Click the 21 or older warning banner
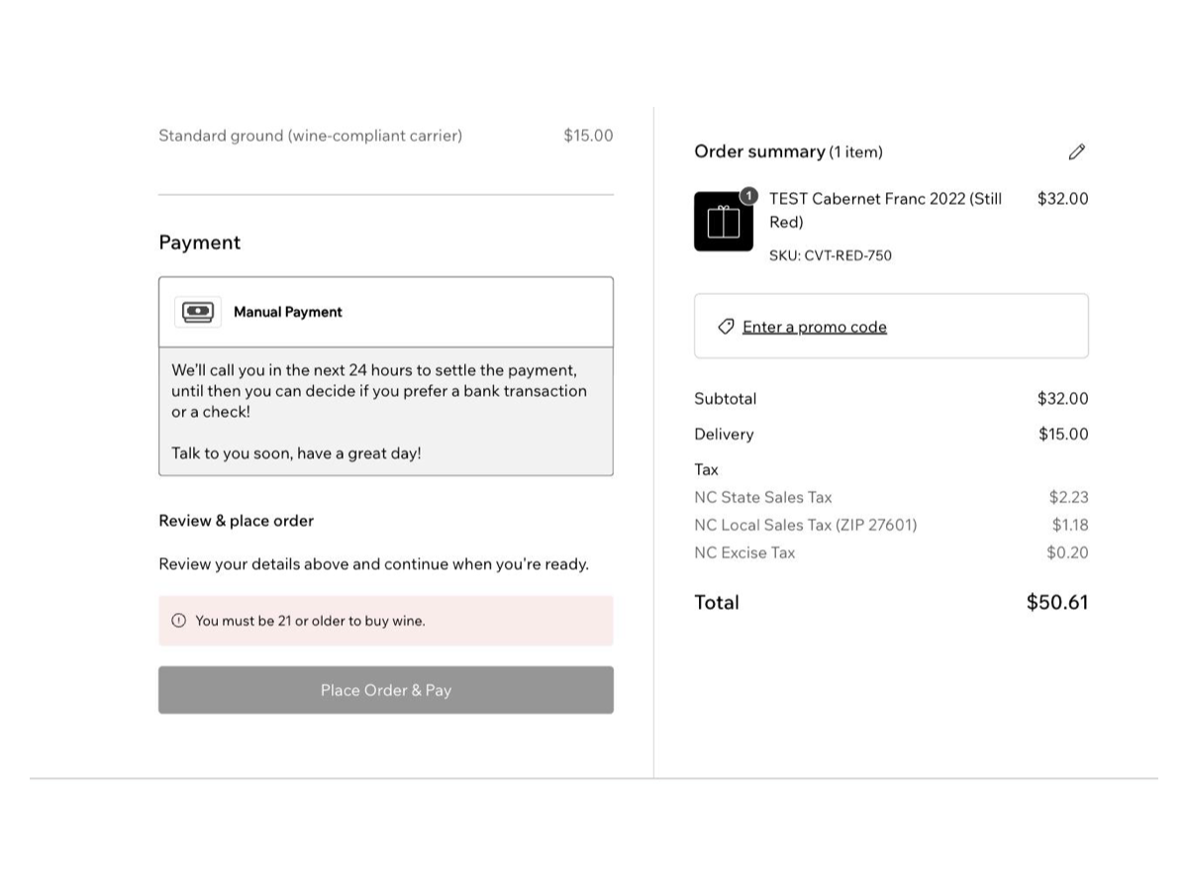 click(x=386, y=621)
